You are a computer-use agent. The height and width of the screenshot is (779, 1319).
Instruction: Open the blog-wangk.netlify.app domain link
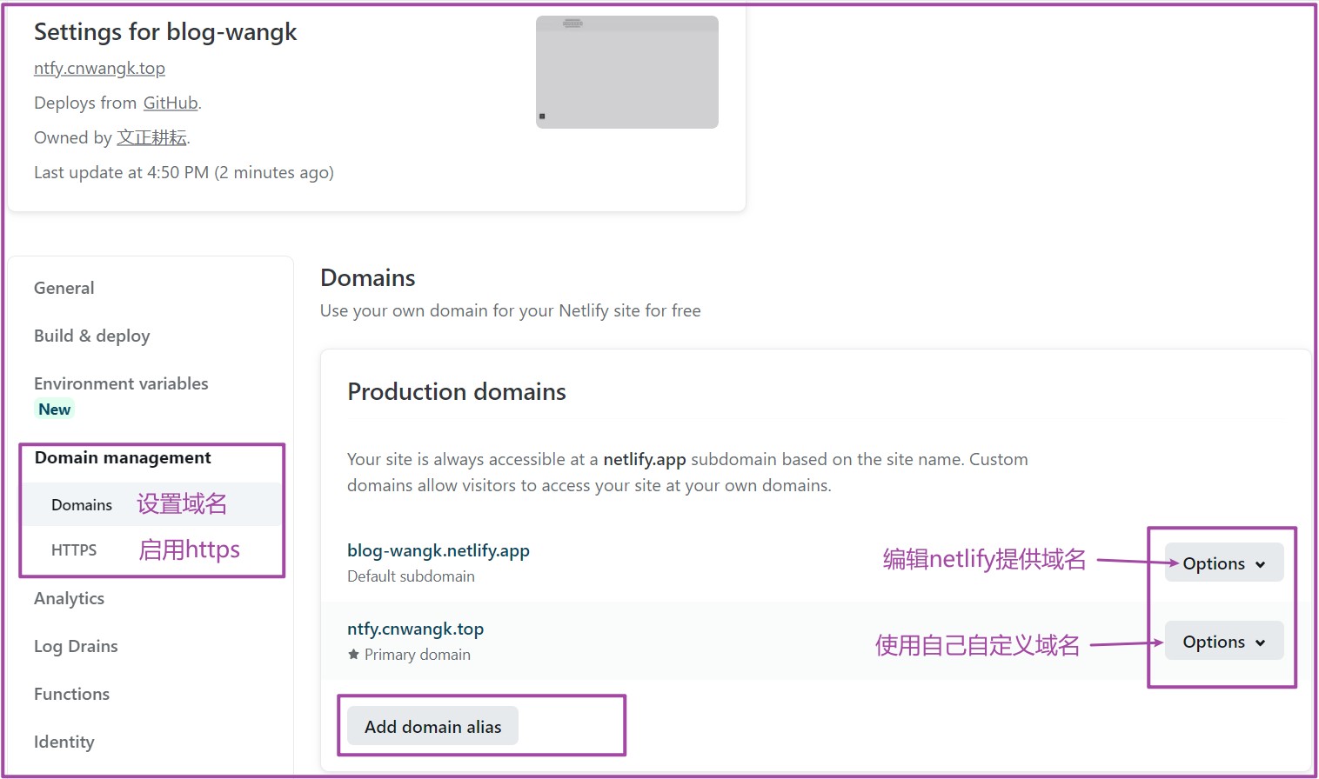[439, 550]
